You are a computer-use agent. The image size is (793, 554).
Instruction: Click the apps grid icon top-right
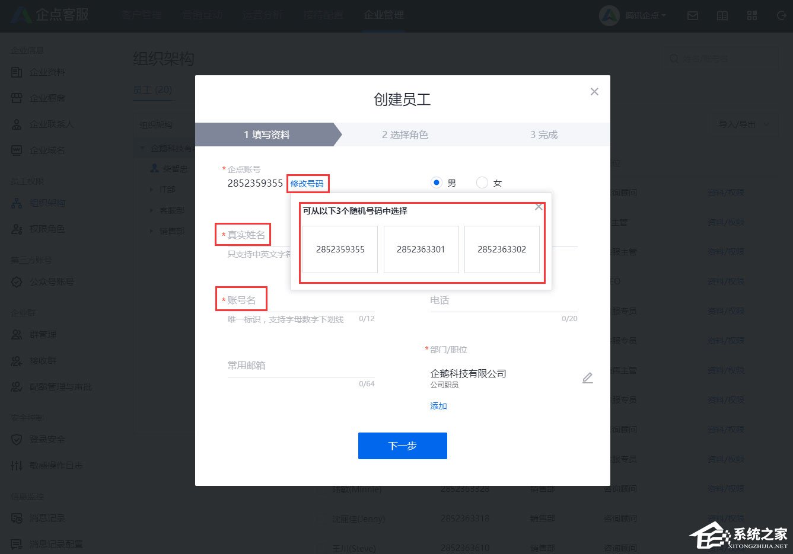coord(751,15)
